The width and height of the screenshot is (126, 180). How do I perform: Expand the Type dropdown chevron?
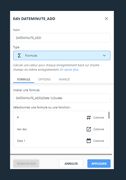tap(104, 55)
